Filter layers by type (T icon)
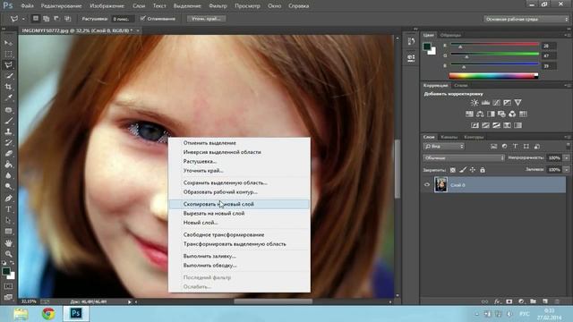The width and height of the screenshot is (573, 322). point(516,146)
